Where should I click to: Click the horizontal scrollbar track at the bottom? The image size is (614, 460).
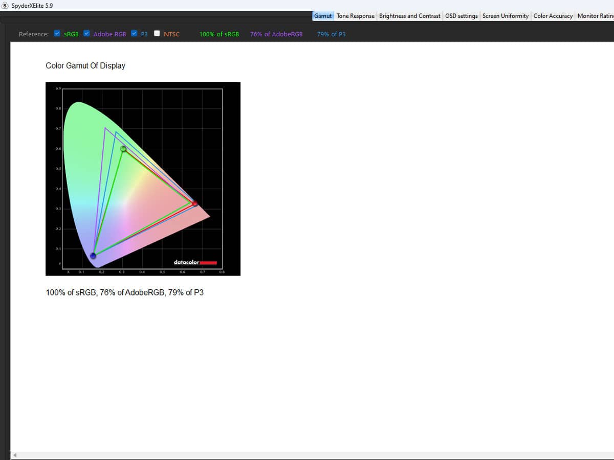click(x=307, y=455)
